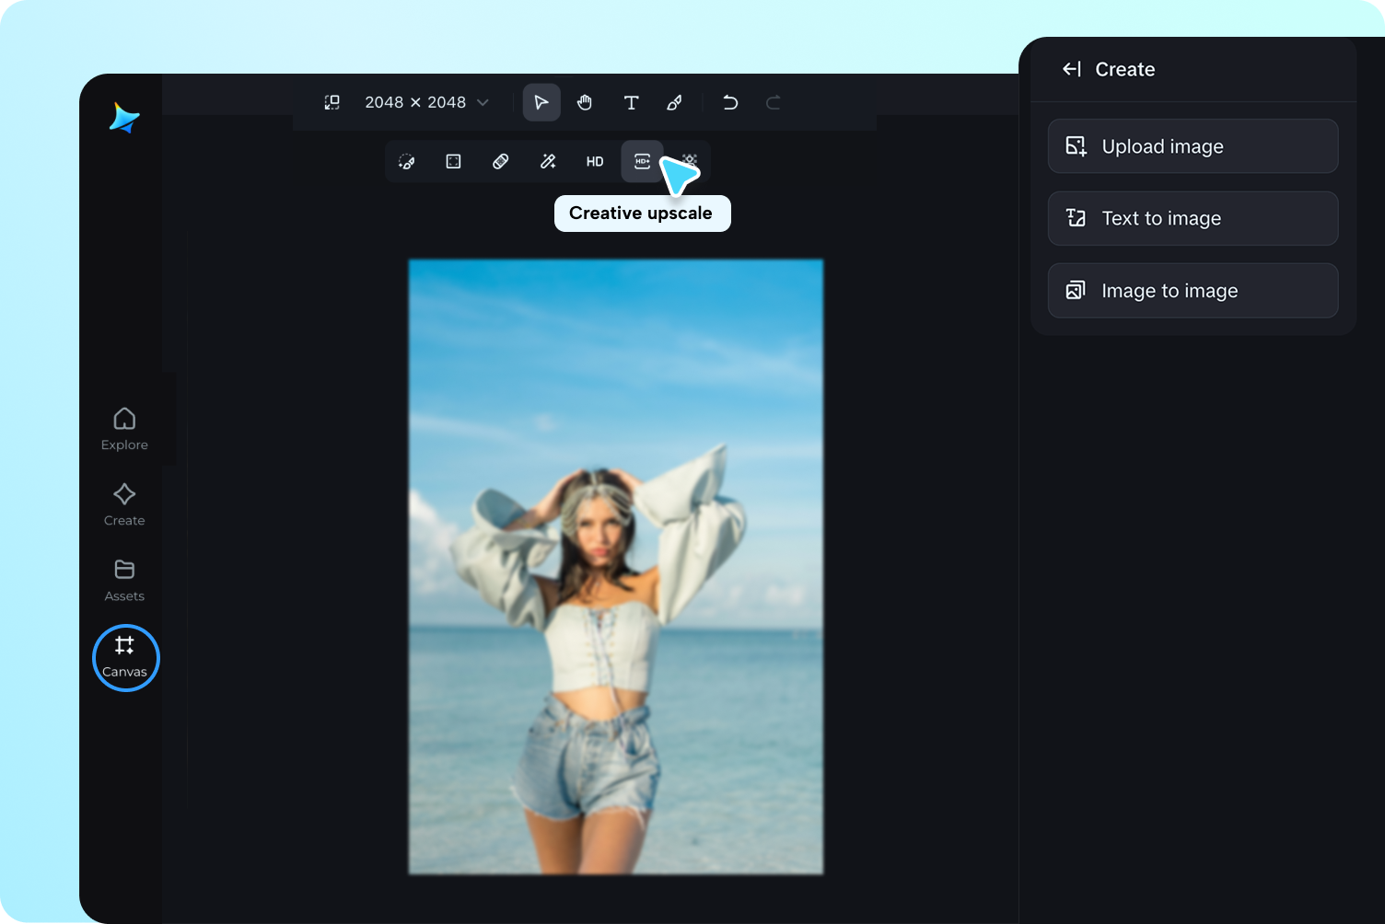Select the magic wand tool
Viewport: 1385px width, 924px height.
(548, 162)
